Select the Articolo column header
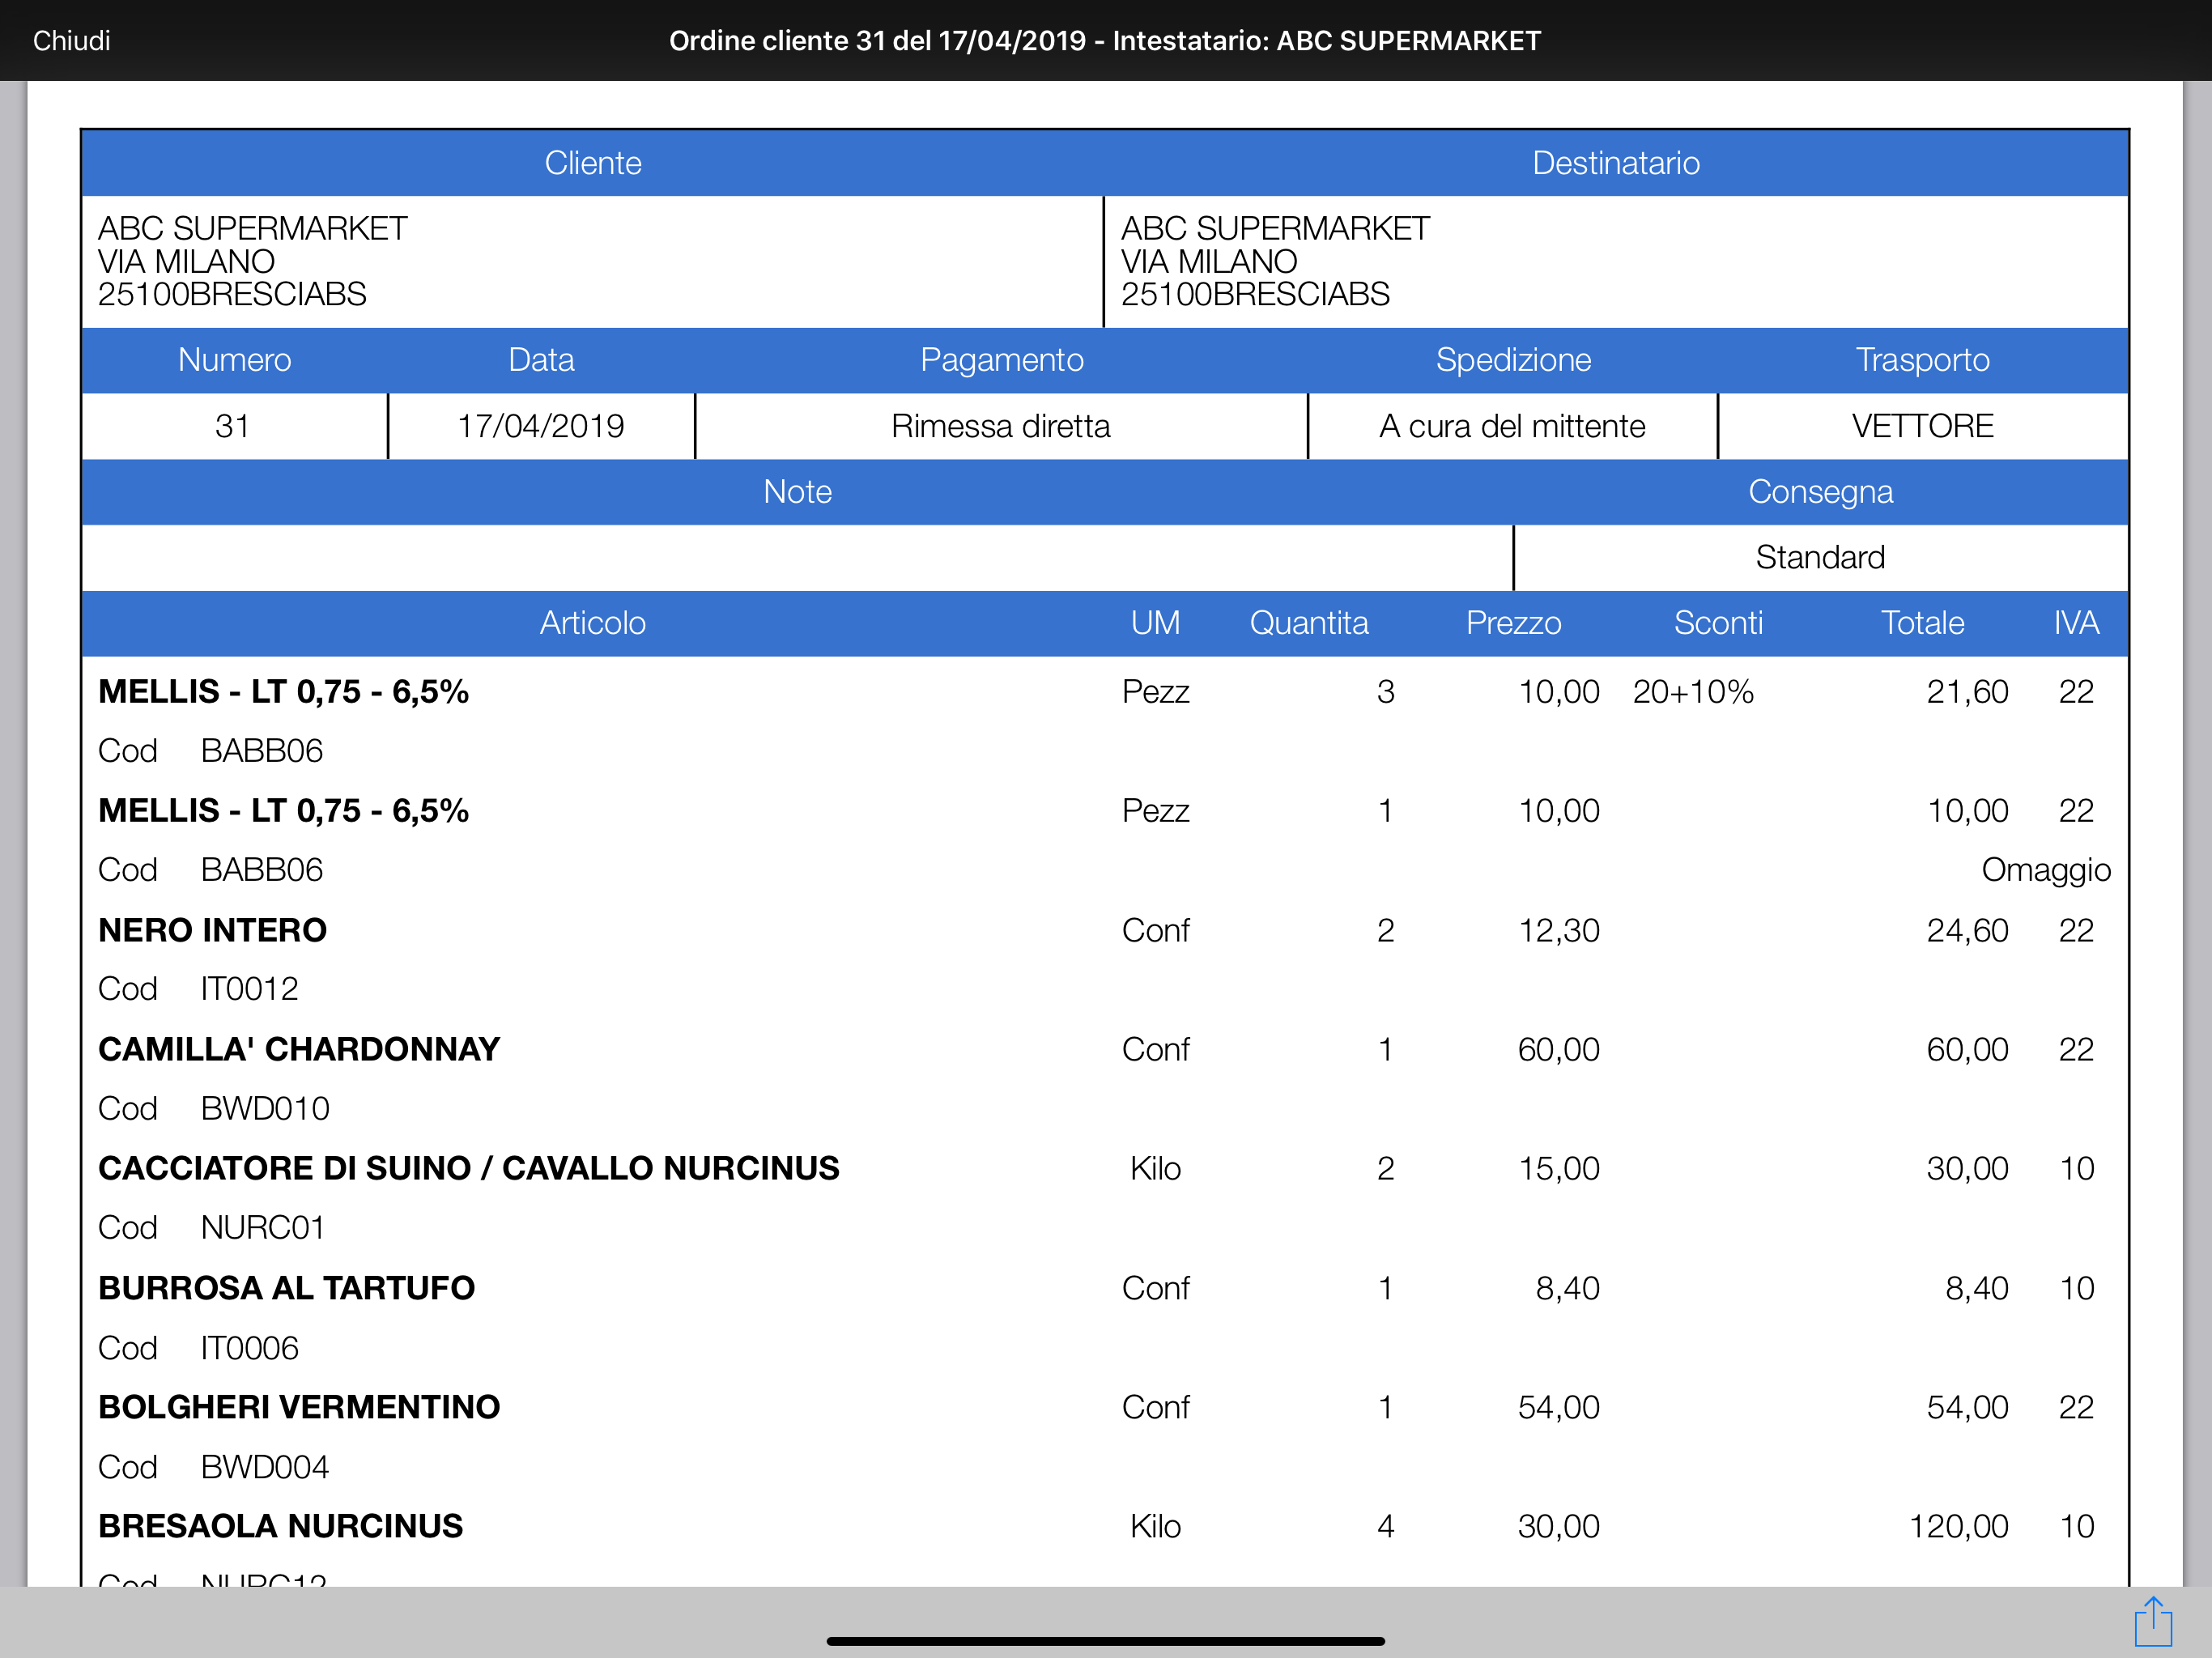 click(593, 623)
